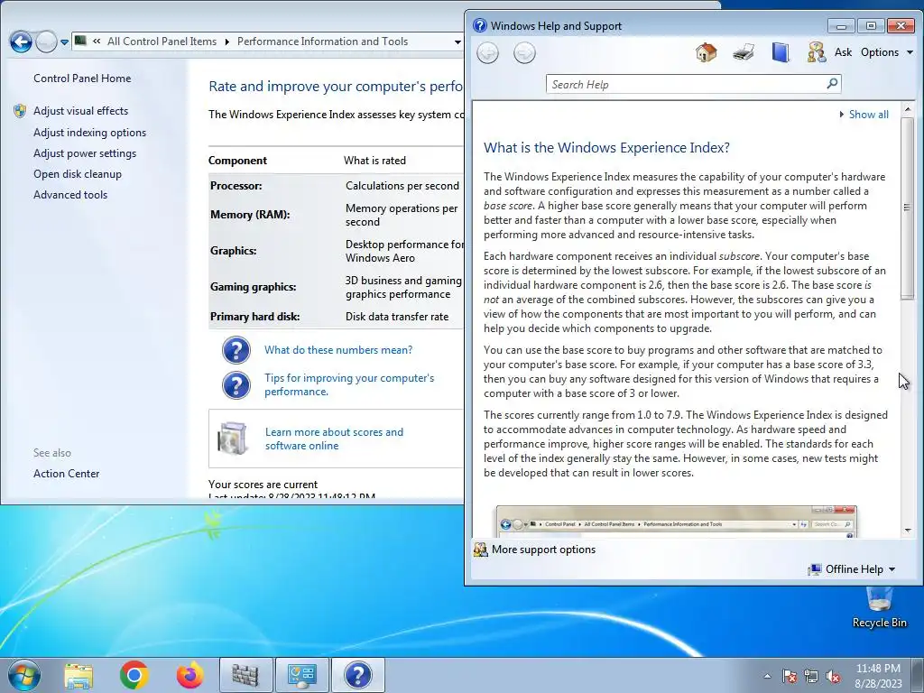Screen dimensions: 924x693
Task: Open Adjust visual effects
Action: pos(80,111)
